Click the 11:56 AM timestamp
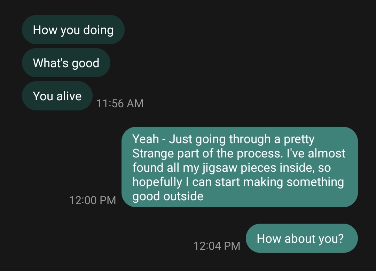This screenshot has width=376, height=271. (120, 103)
